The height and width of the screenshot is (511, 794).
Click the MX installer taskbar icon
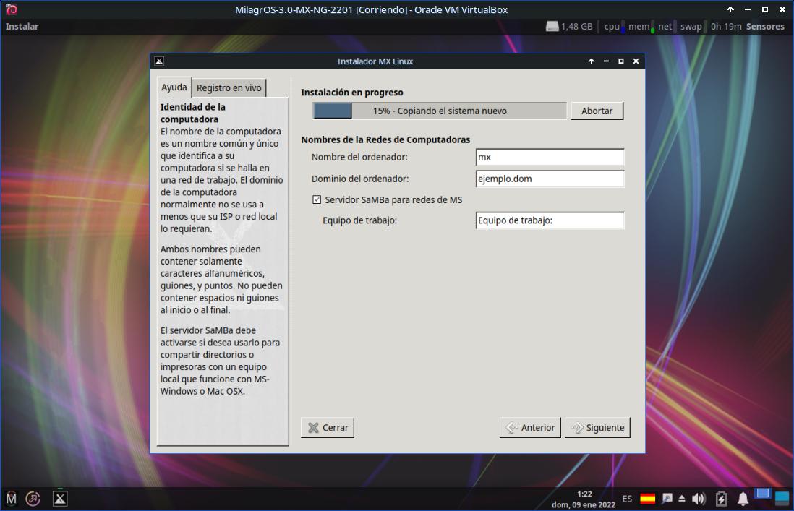[x=60, y=499]
